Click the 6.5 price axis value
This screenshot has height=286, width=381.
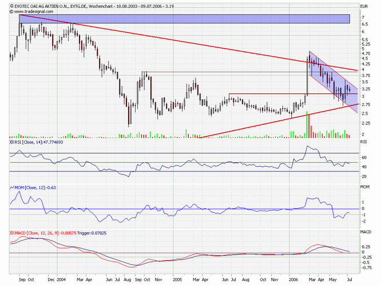[x=365, y=24]
